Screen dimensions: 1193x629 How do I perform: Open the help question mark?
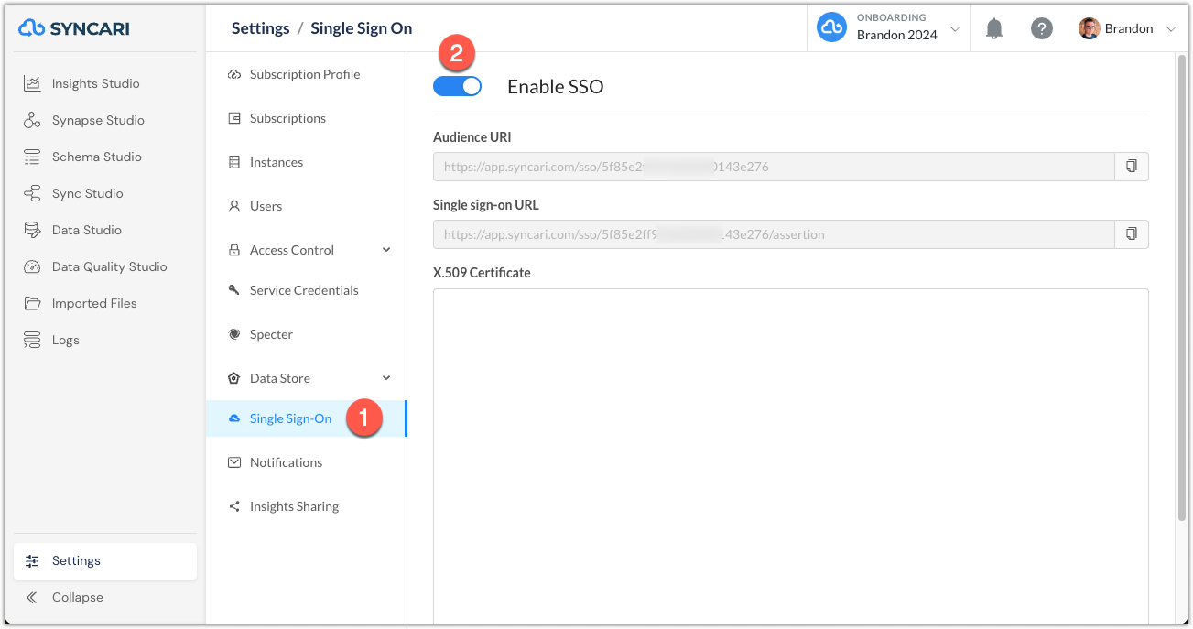pyautogui.click(x=1042, y=28)
